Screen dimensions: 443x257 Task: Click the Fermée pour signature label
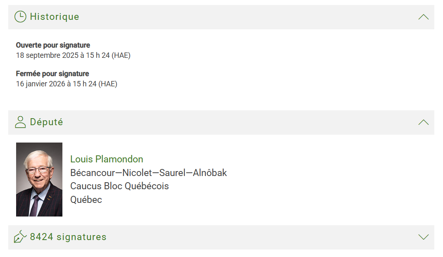point(52,74)
